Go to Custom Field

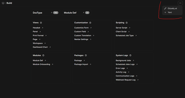pos(80,32)
